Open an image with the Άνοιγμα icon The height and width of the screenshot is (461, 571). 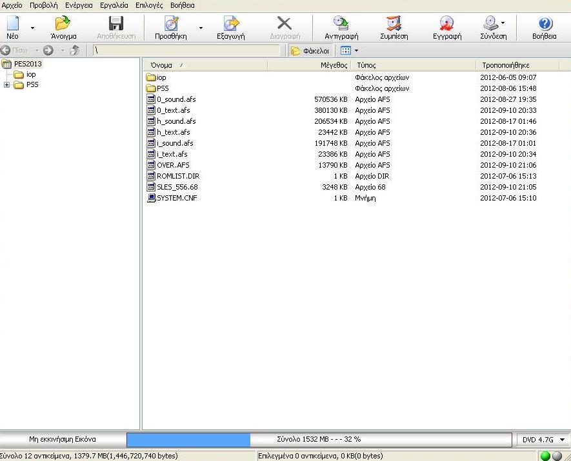[63, 27]
